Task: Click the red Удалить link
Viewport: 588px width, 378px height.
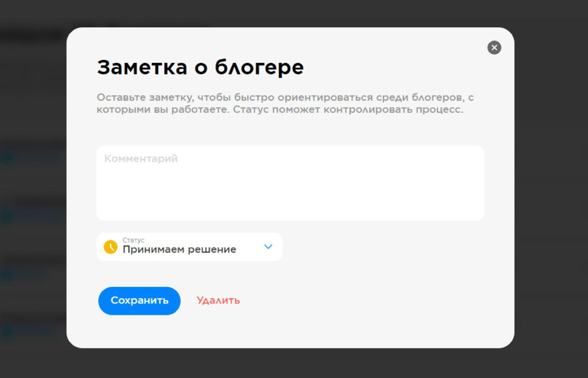Action: pos(218,301)
